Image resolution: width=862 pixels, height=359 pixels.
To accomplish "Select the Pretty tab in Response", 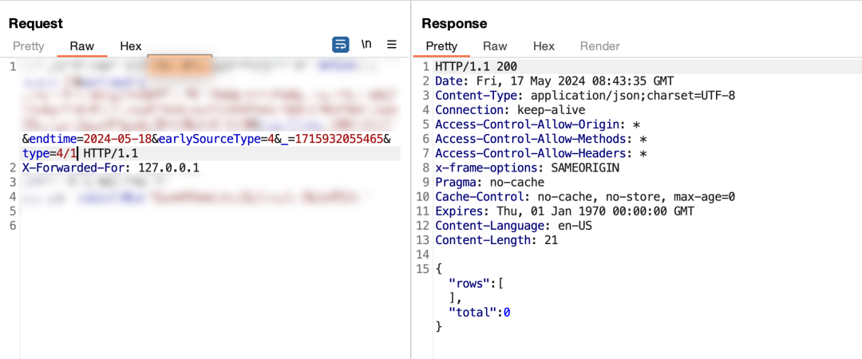I will click(x=441, y=46).
